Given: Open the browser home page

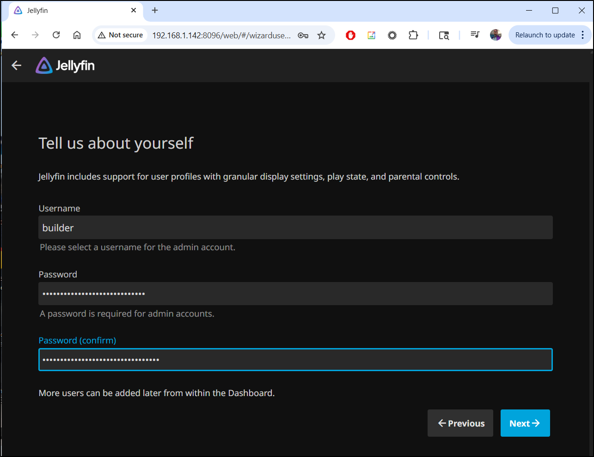Looking at the screenshot, I should (77, 35).
